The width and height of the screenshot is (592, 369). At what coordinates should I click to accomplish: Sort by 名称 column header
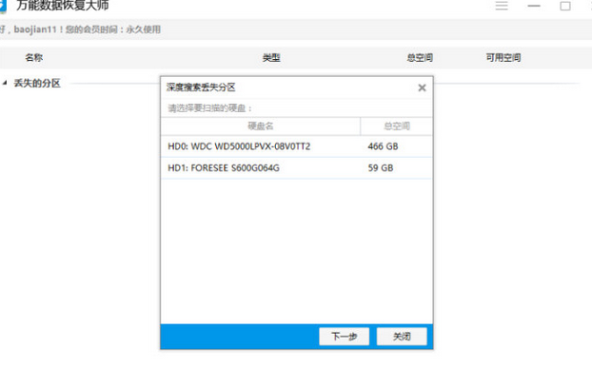pos(34,57)
